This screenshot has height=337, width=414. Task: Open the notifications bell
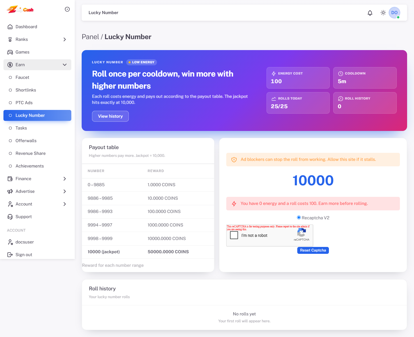coord(370,13)
